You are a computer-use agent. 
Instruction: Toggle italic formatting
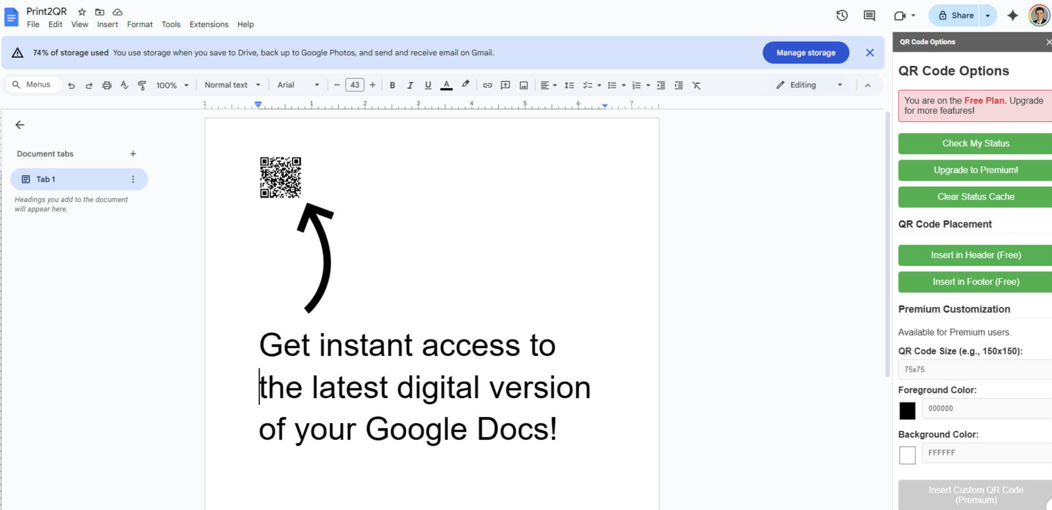410,86
